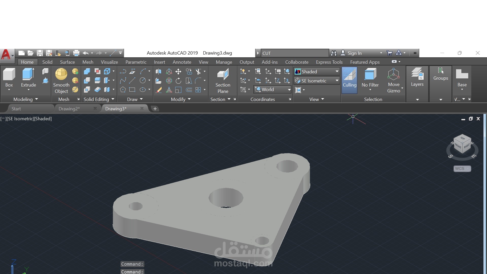
Task: Expand the Section panel
Action: point(220,99)
